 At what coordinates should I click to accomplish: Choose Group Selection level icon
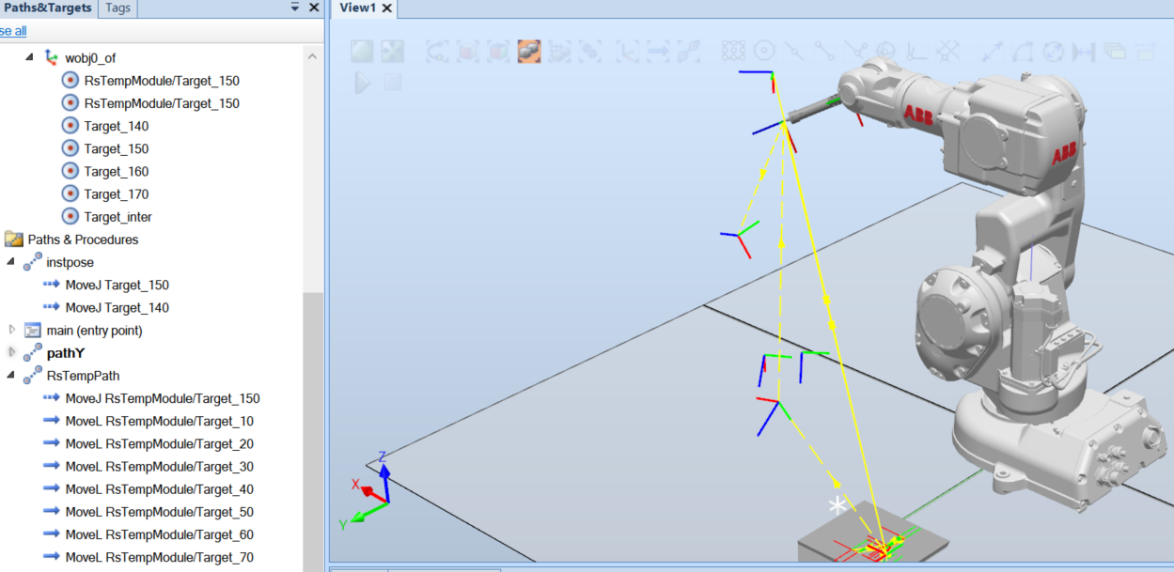(559, 52)
